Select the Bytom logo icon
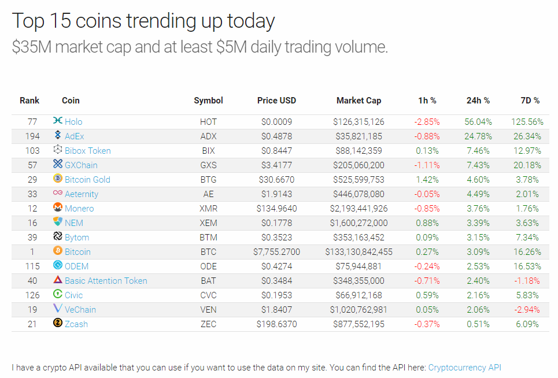558x378 pixels. pos(57,237)
